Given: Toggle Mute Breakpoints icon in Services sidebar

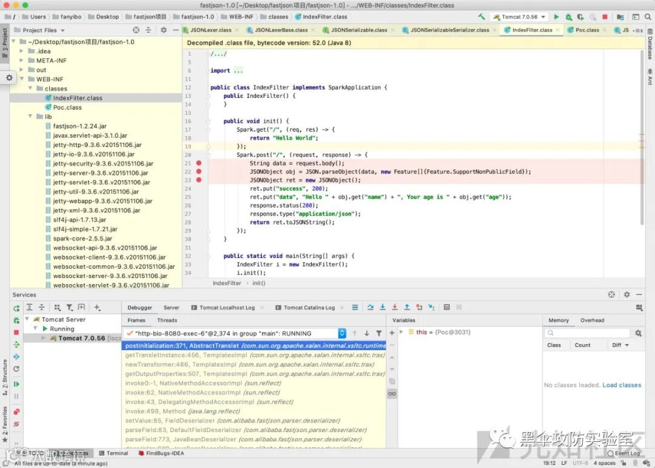Looking at the screenshot, I should click(16, 424).
